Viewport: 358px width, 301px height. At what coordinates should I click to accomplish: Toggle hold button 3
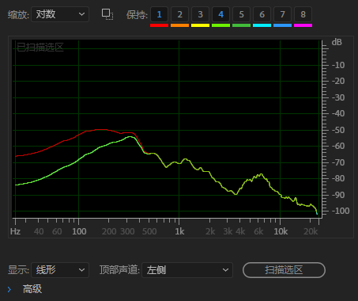coord(200,14)
